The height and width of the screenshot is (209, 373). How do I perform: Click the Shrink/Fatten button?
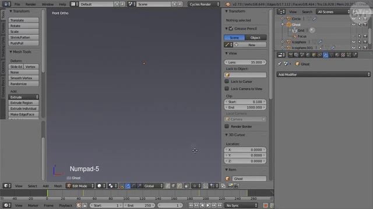pos(23,37)
